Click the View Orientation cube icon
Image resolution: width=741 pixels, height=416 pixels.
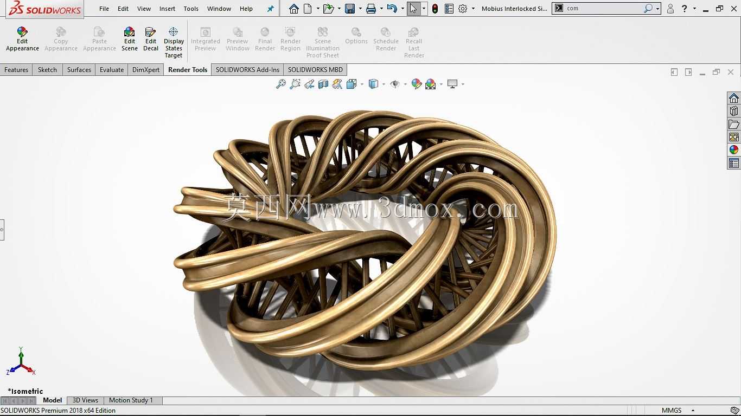[351, 84]
